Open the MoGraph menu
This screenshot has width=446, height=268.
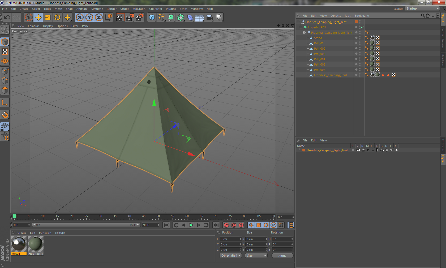[x=139, y=9]
